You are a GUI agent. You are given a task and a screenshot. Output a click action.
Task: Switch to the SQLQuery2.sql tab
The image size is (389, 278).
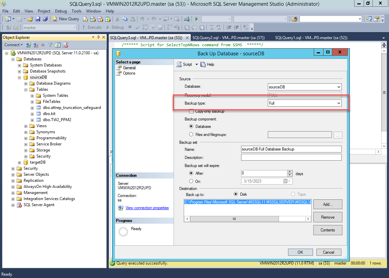(228, 38)
